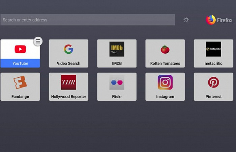Select the red THR logo icon

(68, 82)
